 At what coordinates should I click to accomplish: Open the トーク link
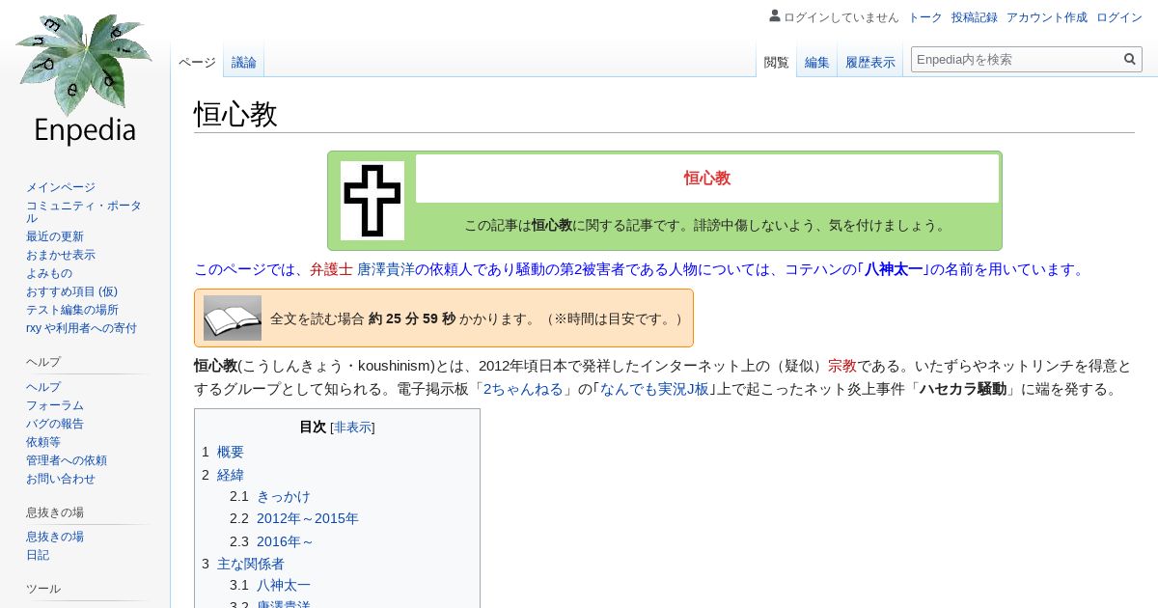pos(925,17)
